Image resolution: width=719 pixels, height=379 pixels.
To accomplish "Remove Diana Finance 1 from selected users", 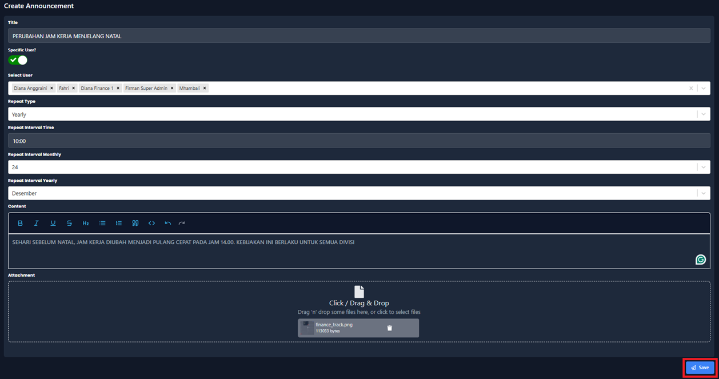I will coord(118,88).
